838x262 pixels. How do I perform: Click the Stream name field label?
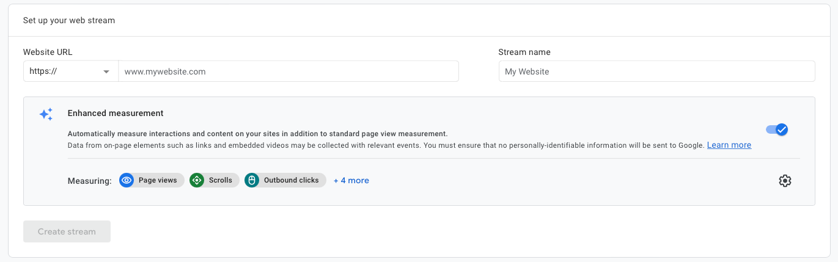(x=524, y=53)
